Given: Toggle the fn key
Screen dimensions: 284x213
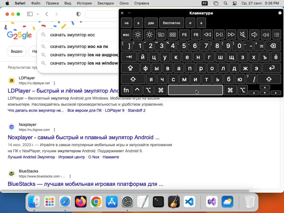Looking at the screenshot, I should (126, 90).
